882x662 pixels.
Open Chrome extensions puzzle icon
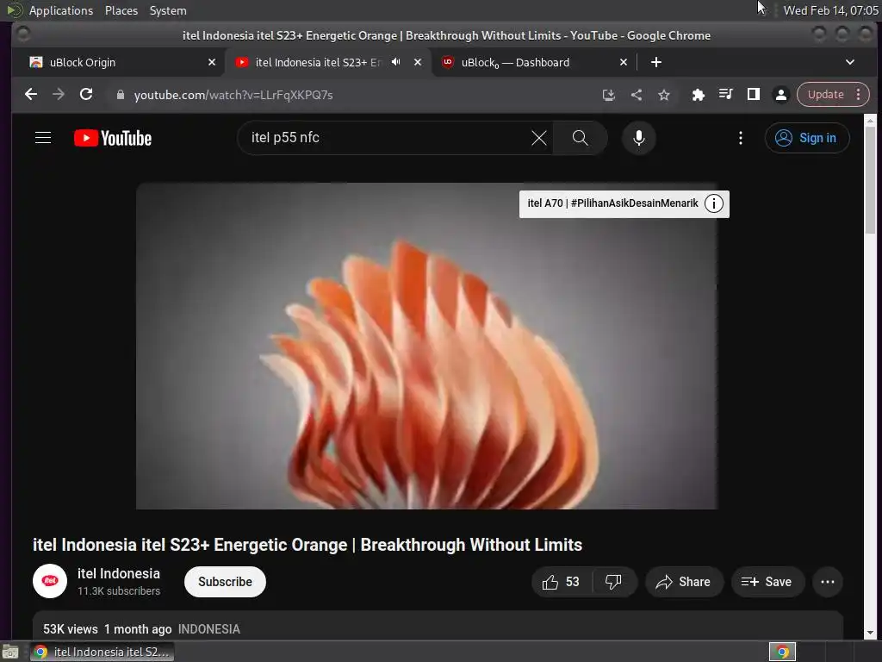pos(698,95)
